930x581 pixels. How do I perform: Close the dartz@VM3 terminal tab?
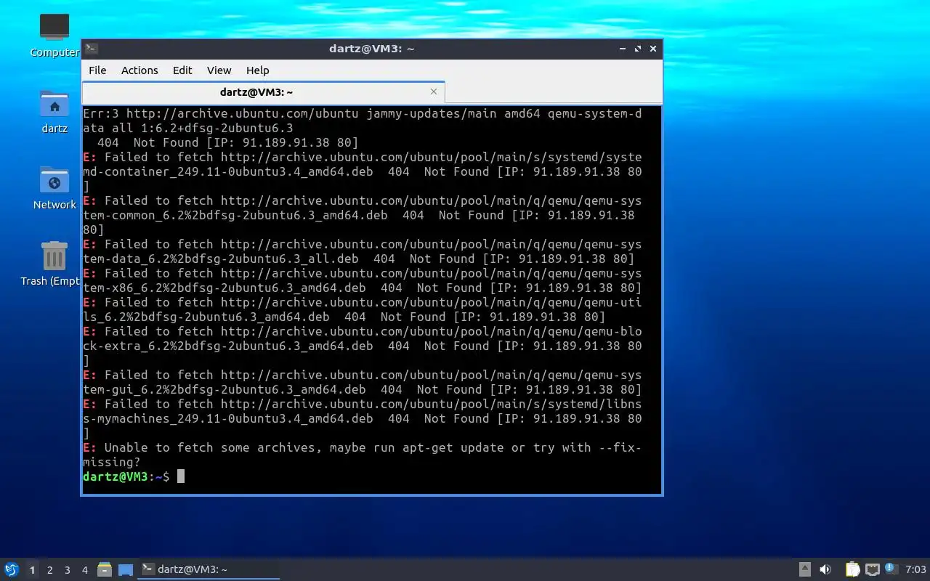[x=434, y=92]
